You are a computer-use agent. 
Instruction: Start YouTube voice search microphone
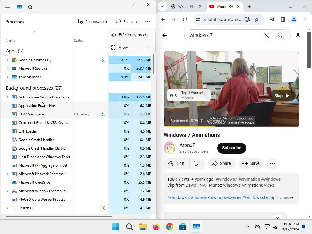[298, 35]
